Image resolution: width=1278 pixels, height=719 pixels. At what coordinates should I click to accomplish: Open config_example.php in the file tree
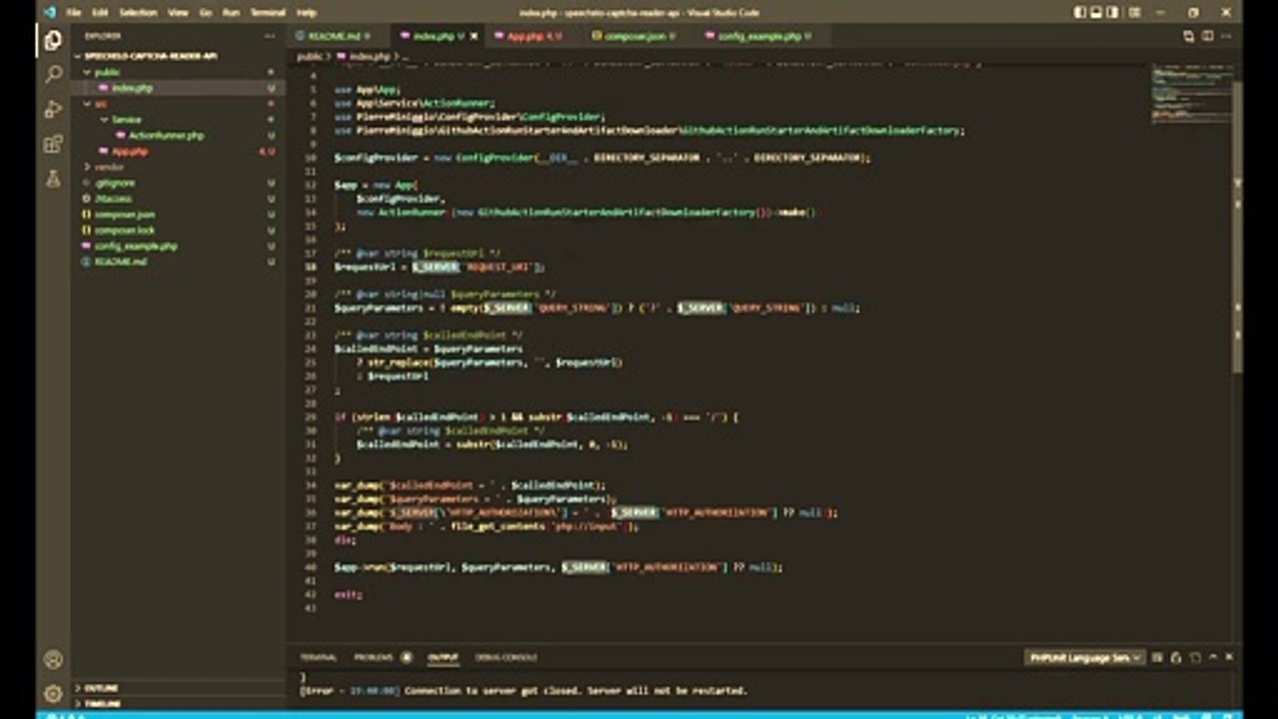coord(178,246)
